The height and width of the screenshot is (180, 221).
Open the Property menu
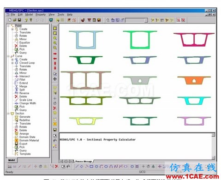pyautogui.click(x=41, y=15)
